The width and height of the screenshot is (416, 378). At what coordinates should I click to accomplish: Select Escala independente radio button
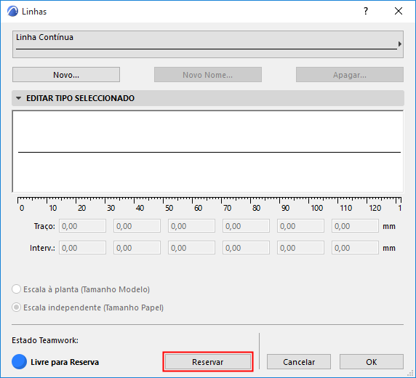tap(16, 307)
